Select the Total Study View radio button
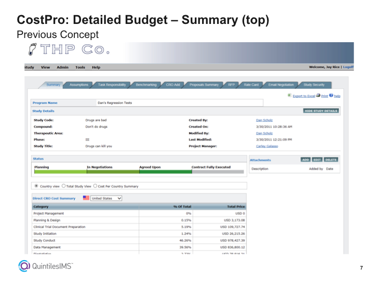 (x=63, y=186)
